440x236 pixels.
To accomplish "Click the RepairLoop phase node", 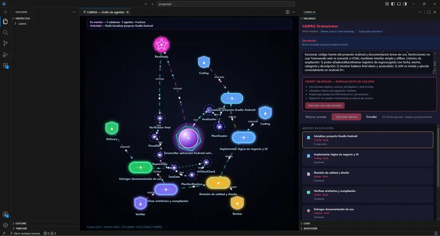I will pos(159,155).
